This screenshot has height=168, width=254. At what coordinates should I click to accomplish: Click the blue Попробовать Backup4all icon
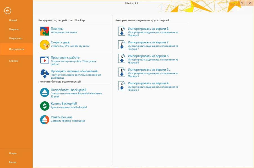coord(45,92)
